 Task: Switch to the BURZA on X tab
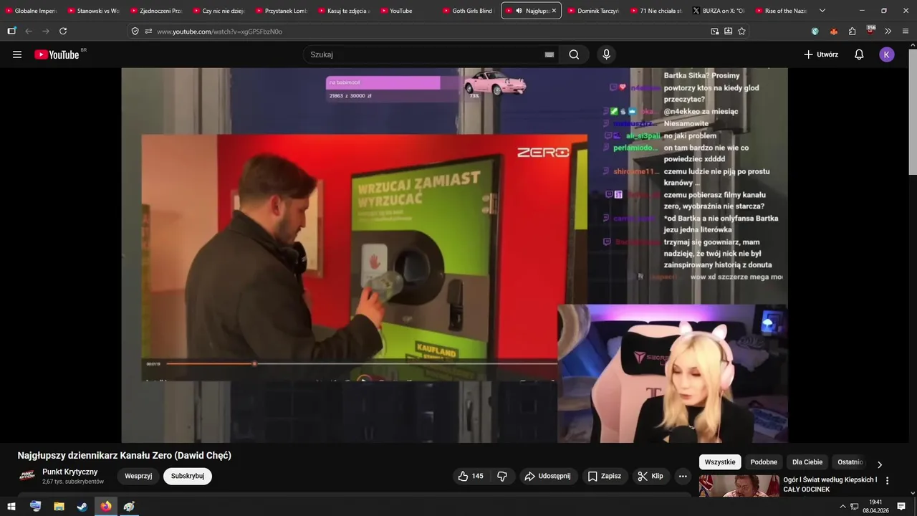click(x=719, y=11)
